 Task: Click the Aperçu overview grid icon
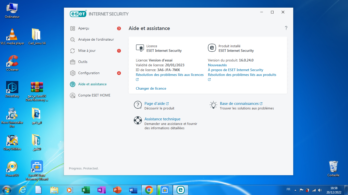point(73,28)
